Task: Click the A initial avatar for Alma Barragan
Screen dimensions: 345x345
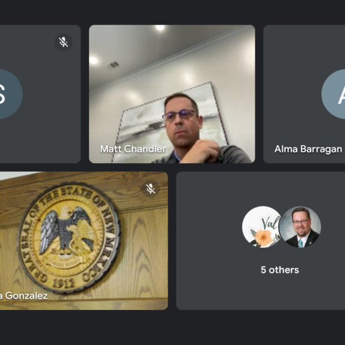Action: (x=333, y=94)
